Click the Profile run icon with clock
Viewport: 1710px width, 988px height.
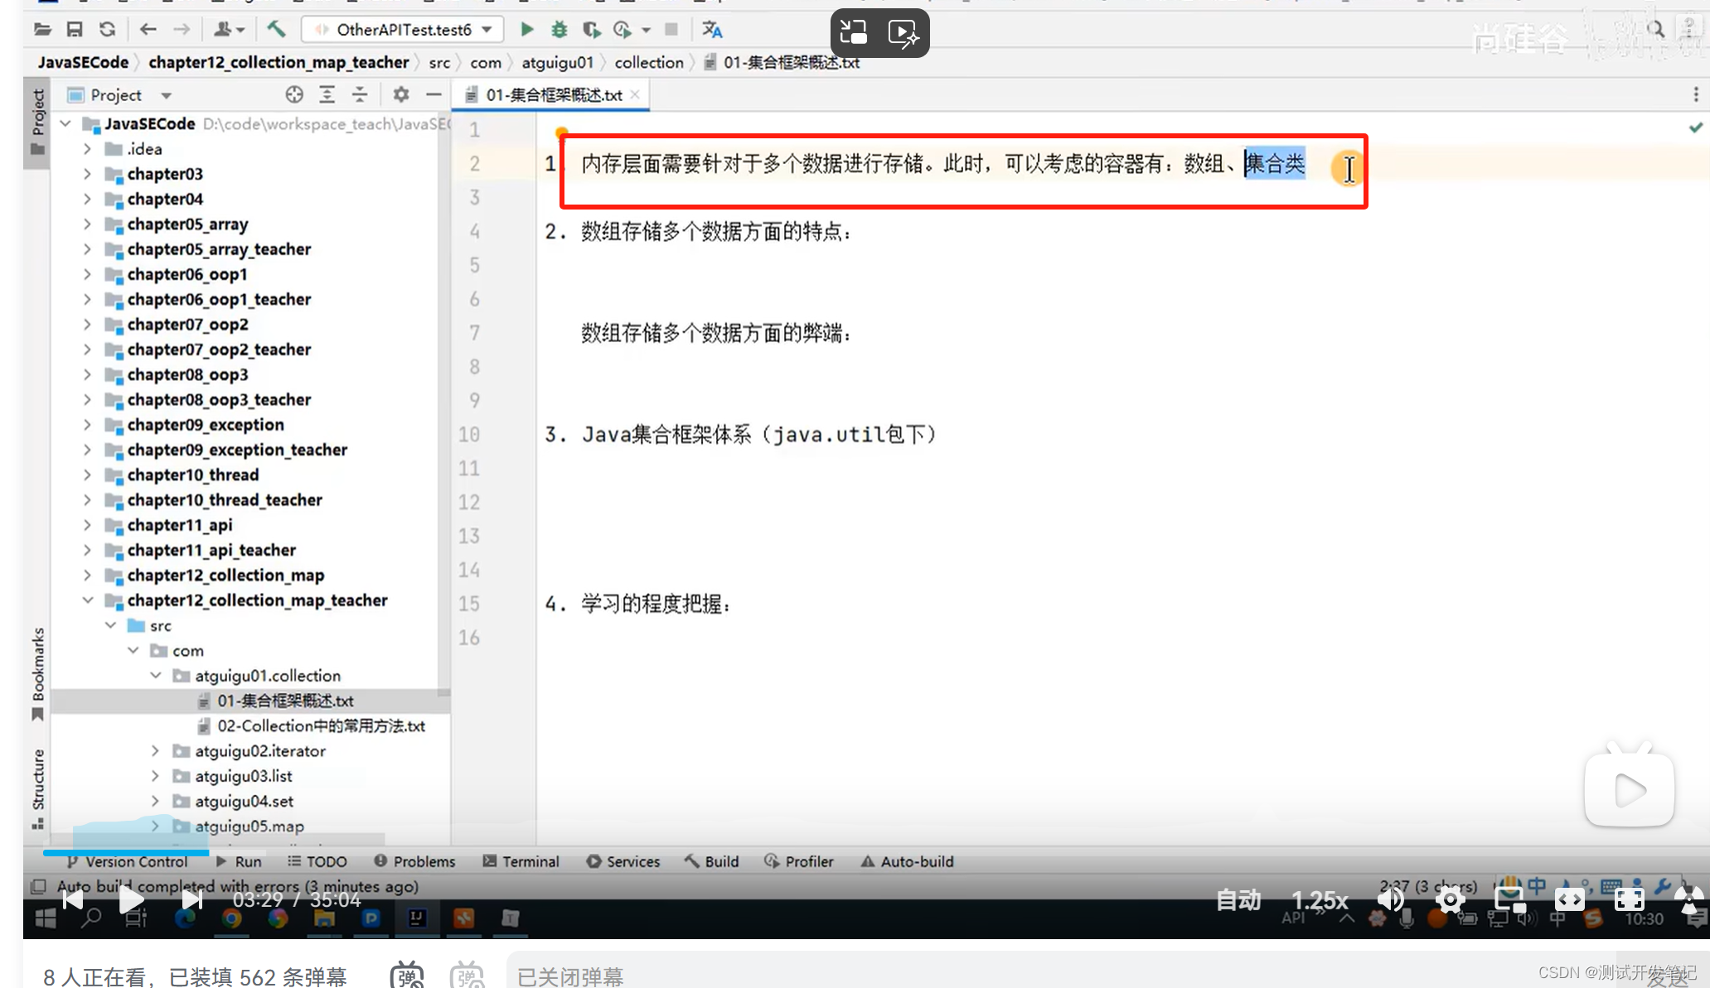click(622, 30)
